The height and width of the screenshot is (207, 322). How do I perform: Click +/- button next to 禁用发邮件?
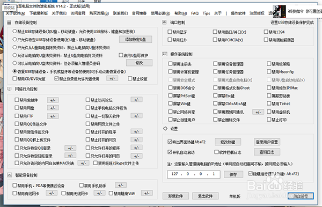(53, 100)
